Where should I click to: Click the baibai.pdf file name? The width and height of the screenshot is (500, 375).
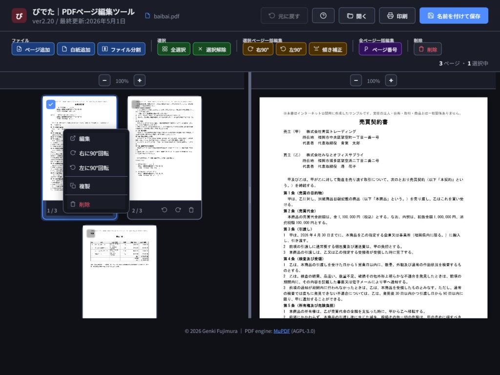click(x=166, y=16)
